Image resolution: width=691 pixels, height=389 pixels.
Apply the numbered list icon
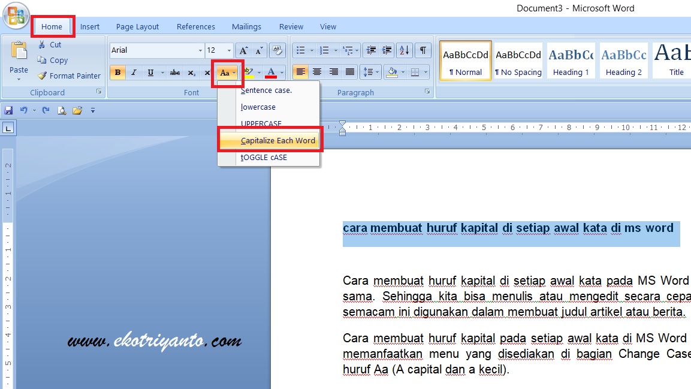tap(324, 50)
